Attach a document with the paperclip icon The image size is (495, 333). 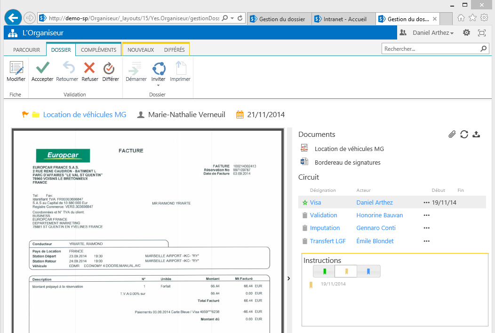coord(452,135)
